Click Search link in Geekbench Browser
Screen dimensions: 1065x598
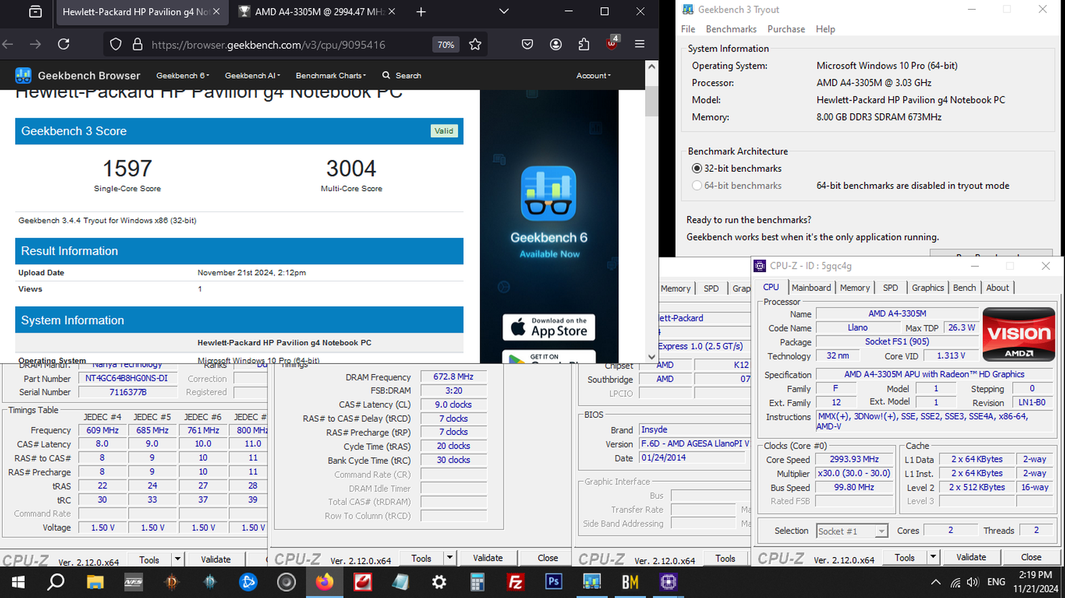[402, 75]
